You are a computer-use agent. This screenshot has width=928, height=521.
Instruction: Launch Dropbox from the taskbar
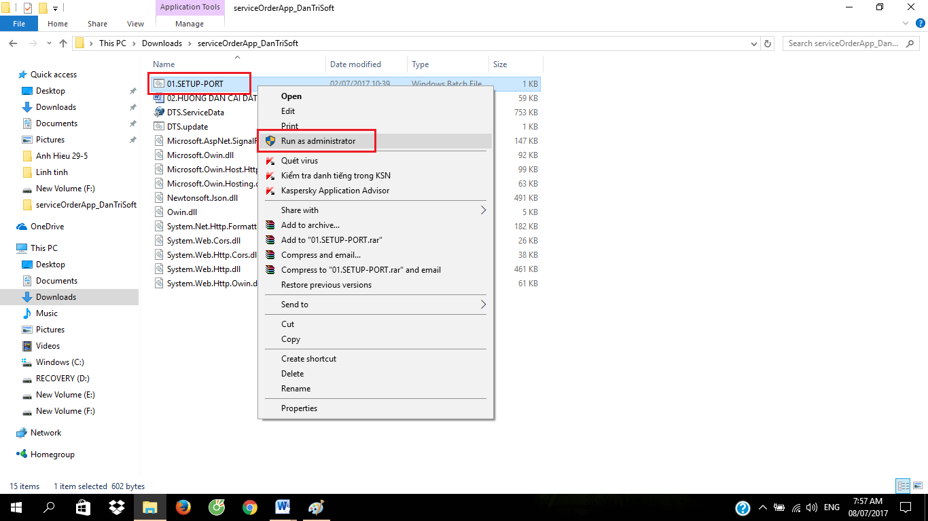(x=117, y=507)
